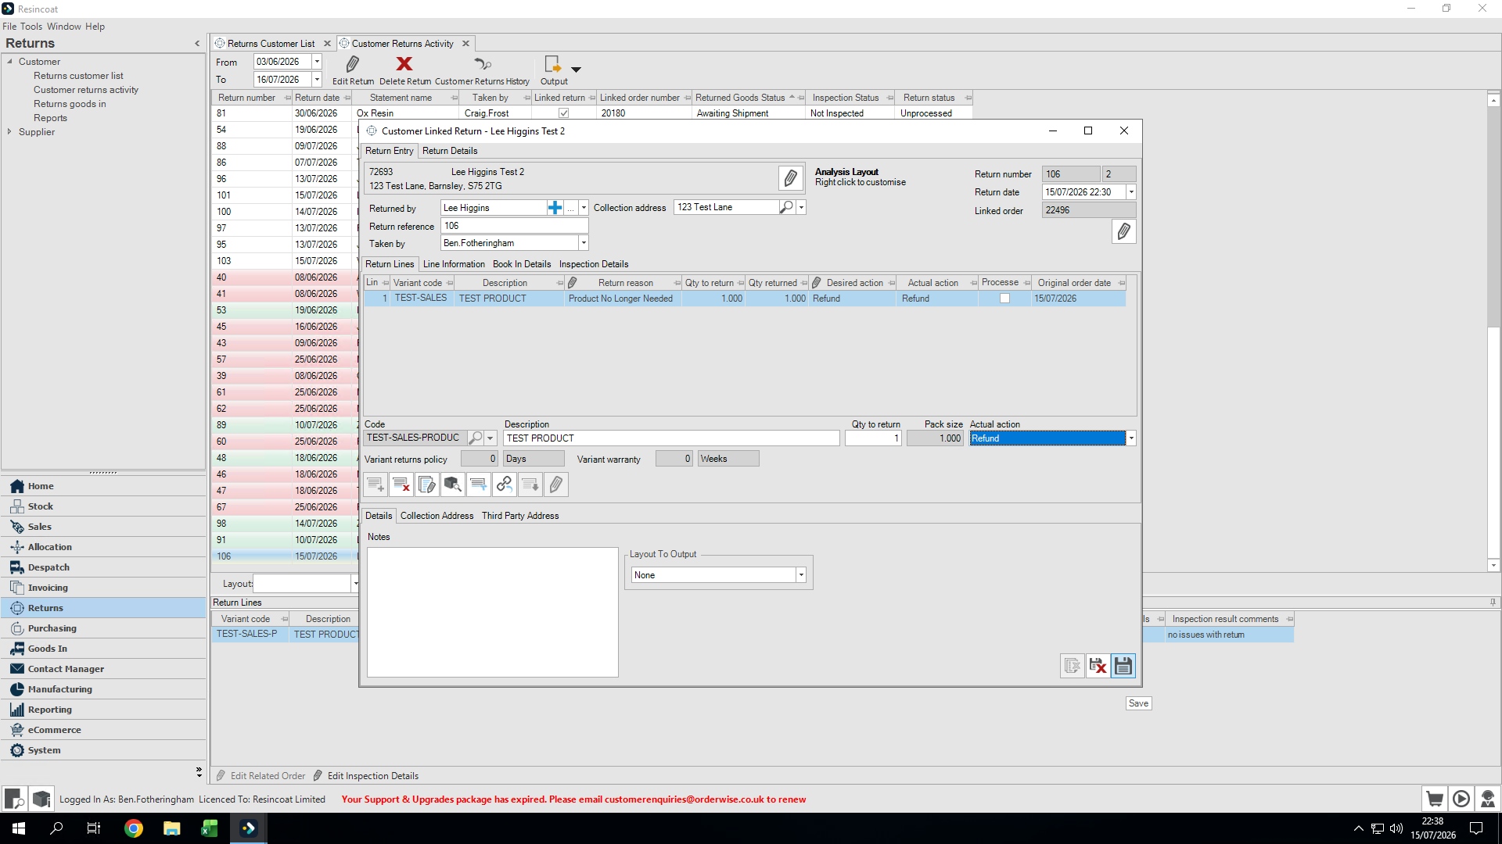Viewport: 1502px width, 844px height.
Task: Click Edit Inspection Details button
Action: (365, 776)
